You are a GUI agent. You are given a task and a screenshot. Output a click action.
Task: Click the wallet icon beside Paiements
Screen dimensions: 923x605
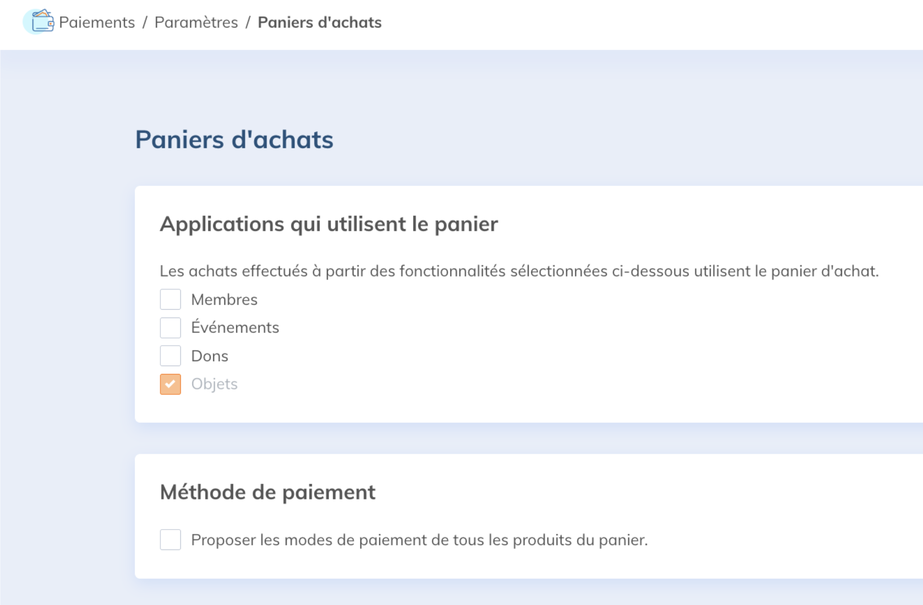coord(42,21)
